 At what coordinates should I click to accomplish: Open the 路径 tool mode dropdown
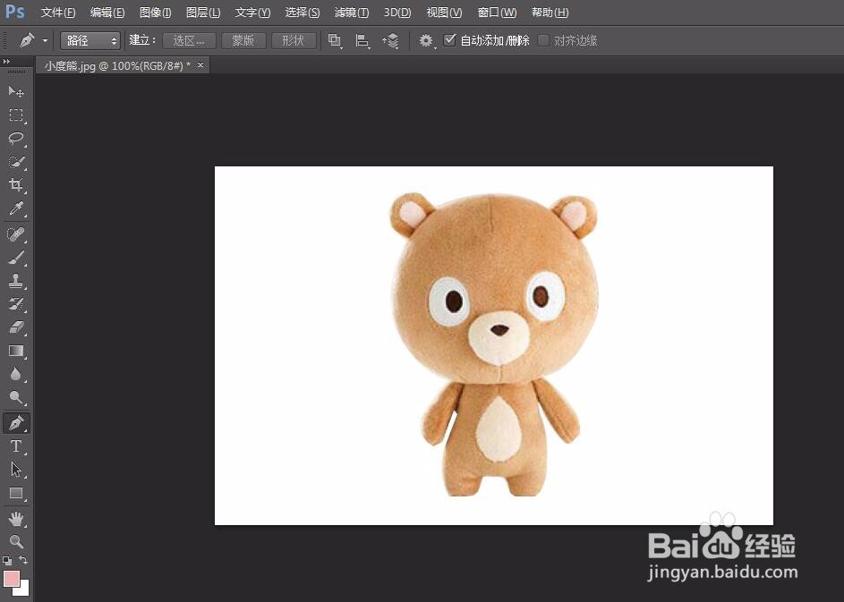pyautogui.click(x=90, y=40)
